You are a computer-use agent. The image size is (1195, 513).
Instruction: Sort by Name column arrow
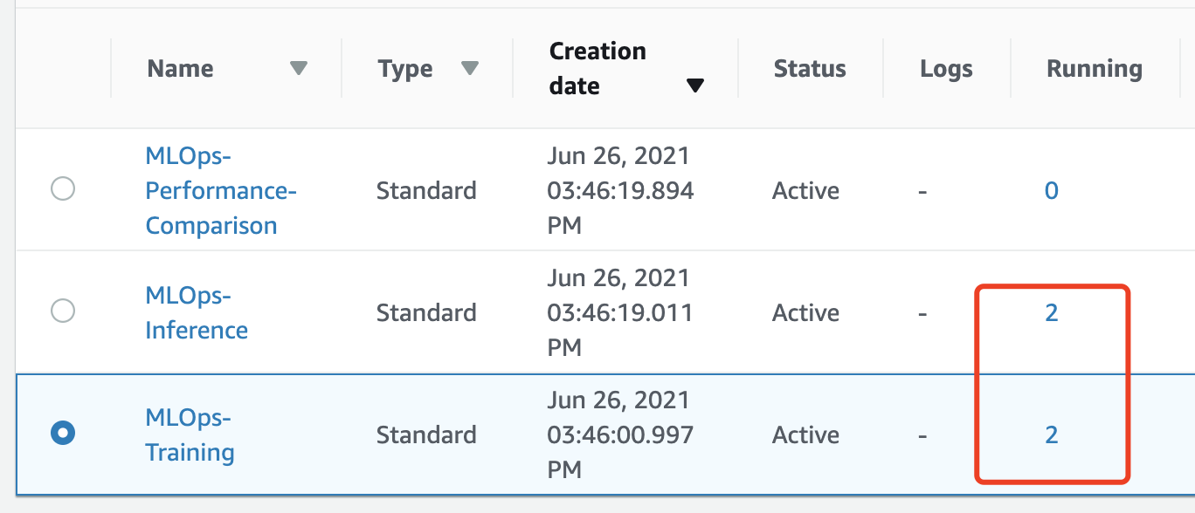(299, 68)
